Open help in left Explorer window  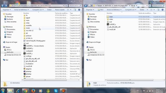pos(79,10)
